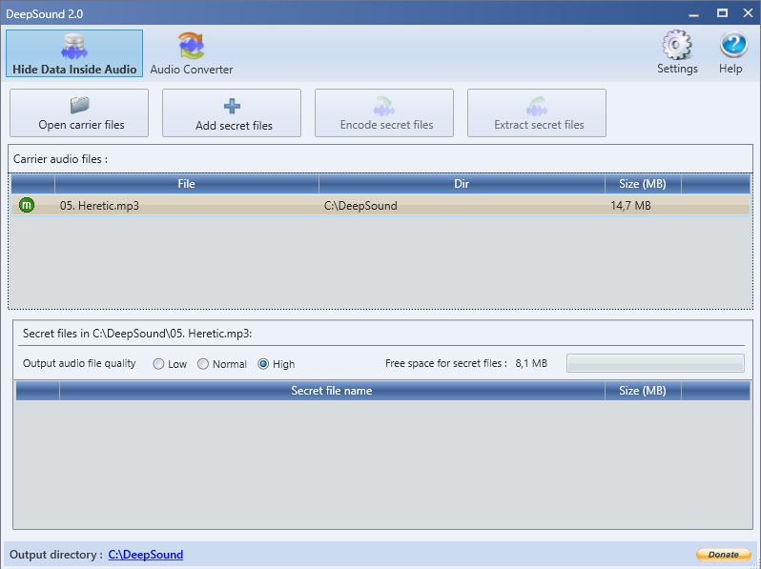
Task: Click the green mp3 icon beside Heretic.mp3
Action: click(27, 205)
